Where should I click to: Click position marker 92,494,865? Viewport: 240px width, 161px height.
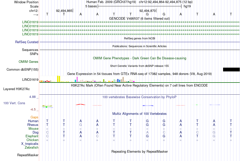64,11
